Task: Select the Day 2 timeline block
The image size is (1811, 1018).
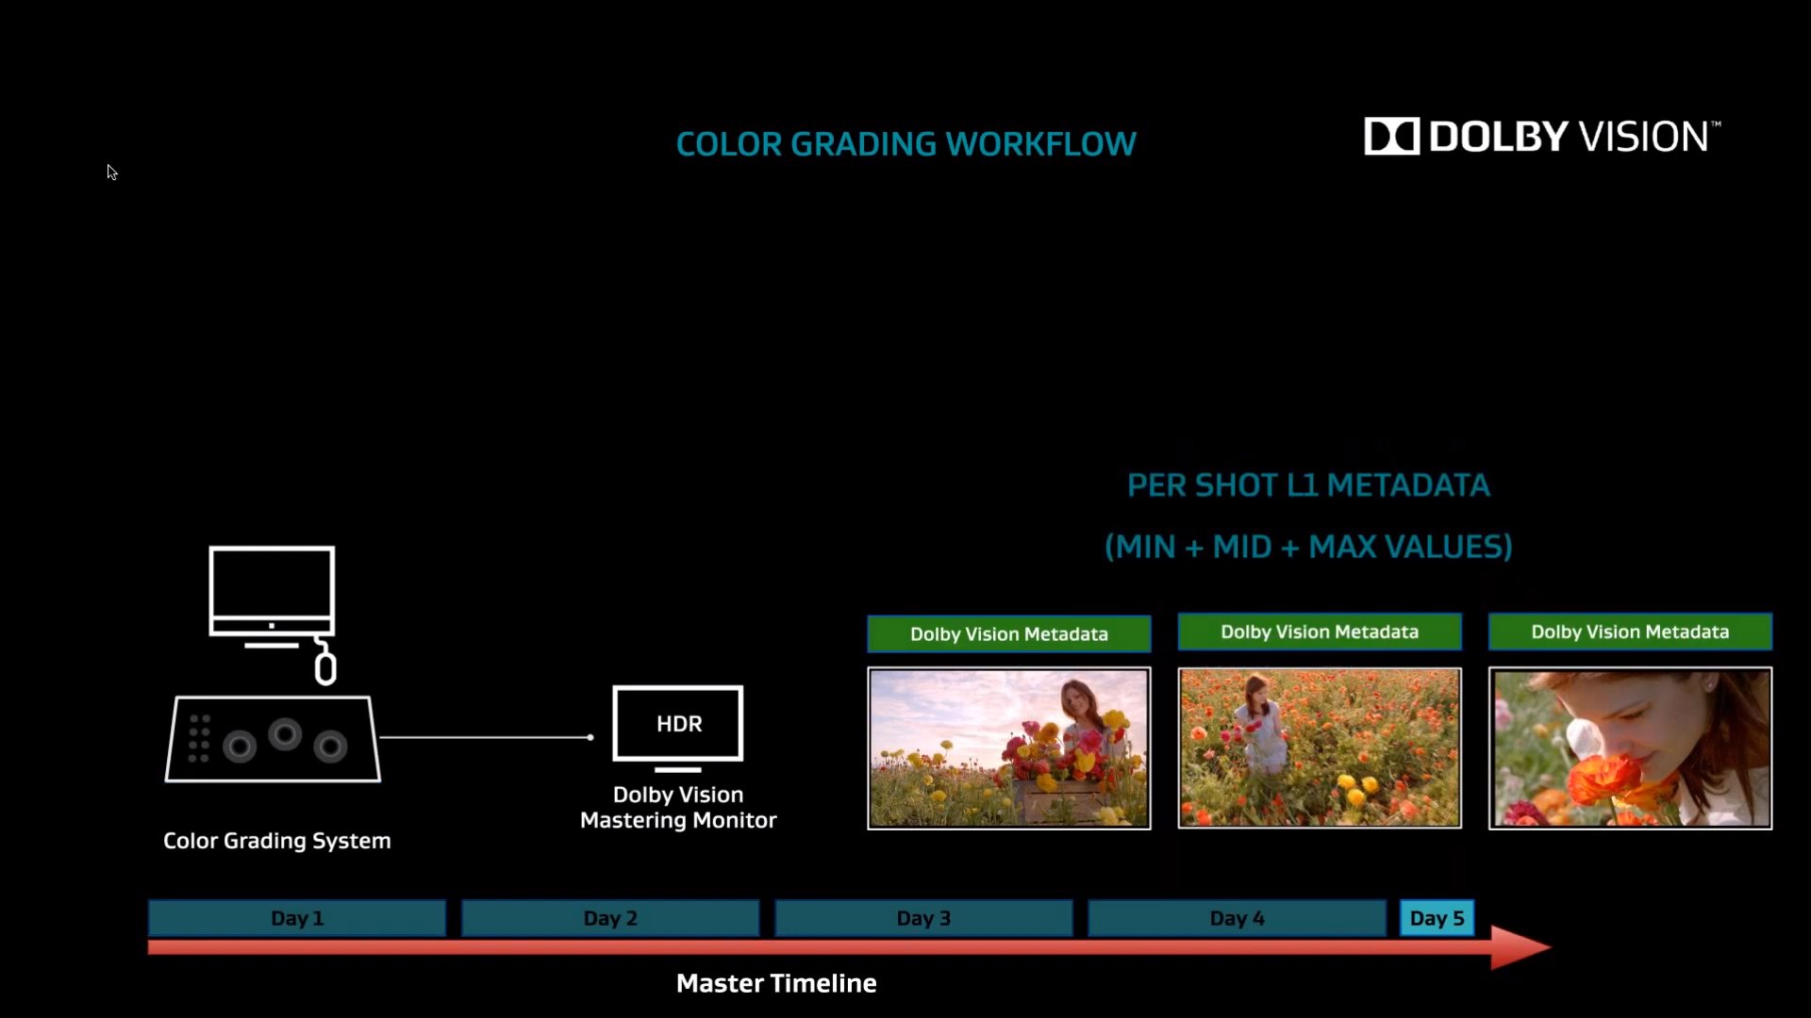Action: point(610,918)
